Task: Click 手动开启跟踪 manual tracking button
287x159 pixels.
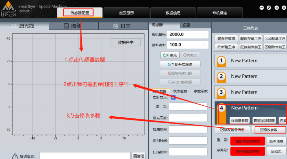Action: 180,64
